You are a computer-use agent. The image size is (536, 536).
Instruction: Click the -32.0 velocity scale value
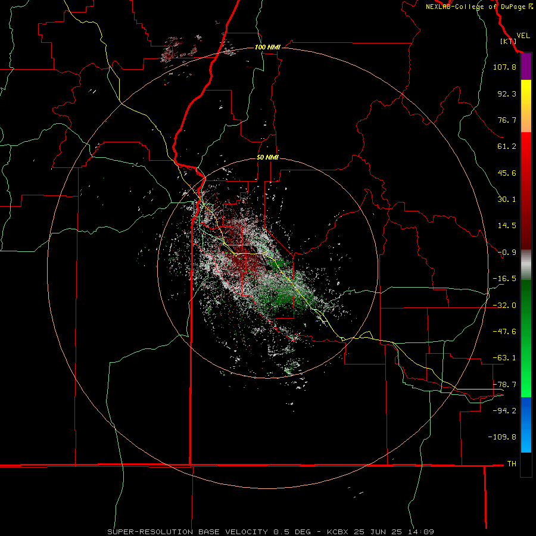pos(504,306)
